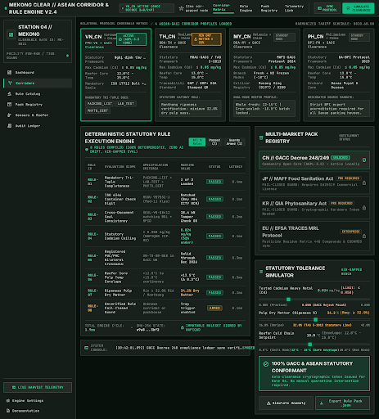Switch to the Corridor Matrix tab
Image resolution: width=379 pixels, height=419 pixels.
(x=223, y=7)
